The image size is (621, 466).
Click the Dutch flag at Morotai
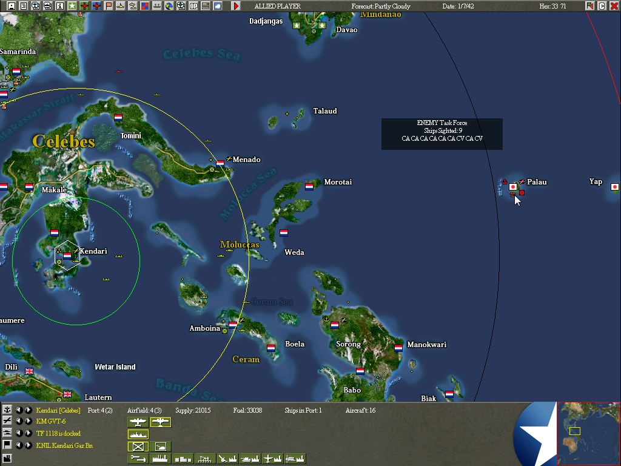(x=309, y=186)
